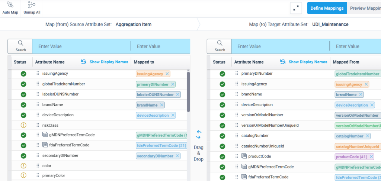Grab the drag handle of catalogNumber row

tap(237, 136)
